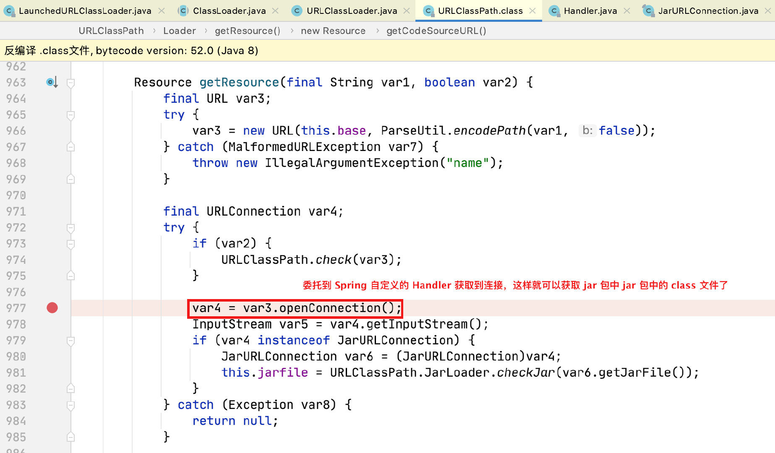
Task: Toggle the fold end marker at line 975
Action: (x=71, y=276)
